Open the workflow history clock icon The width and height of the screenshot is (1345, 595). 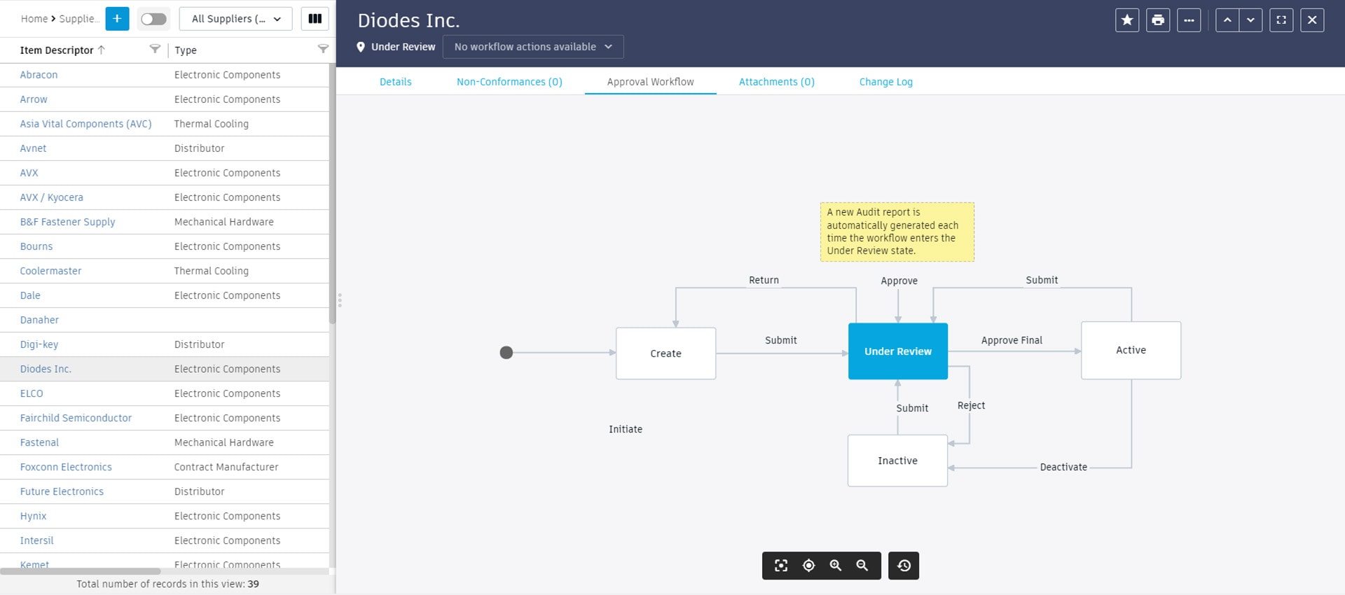pos(904,566)
